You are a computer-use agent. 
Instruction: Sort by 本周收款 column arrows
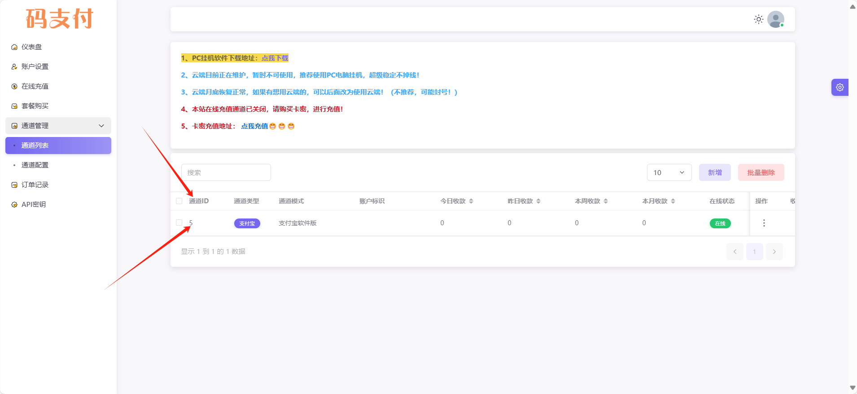click(606, 201)
